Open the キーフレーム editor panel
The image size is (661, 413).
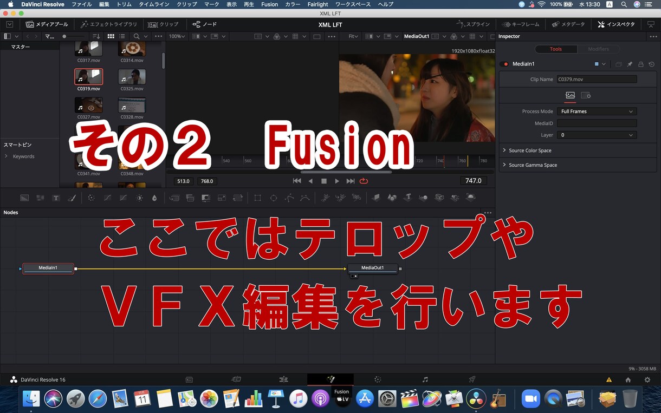pyautogui.click(x=521, y=24)
